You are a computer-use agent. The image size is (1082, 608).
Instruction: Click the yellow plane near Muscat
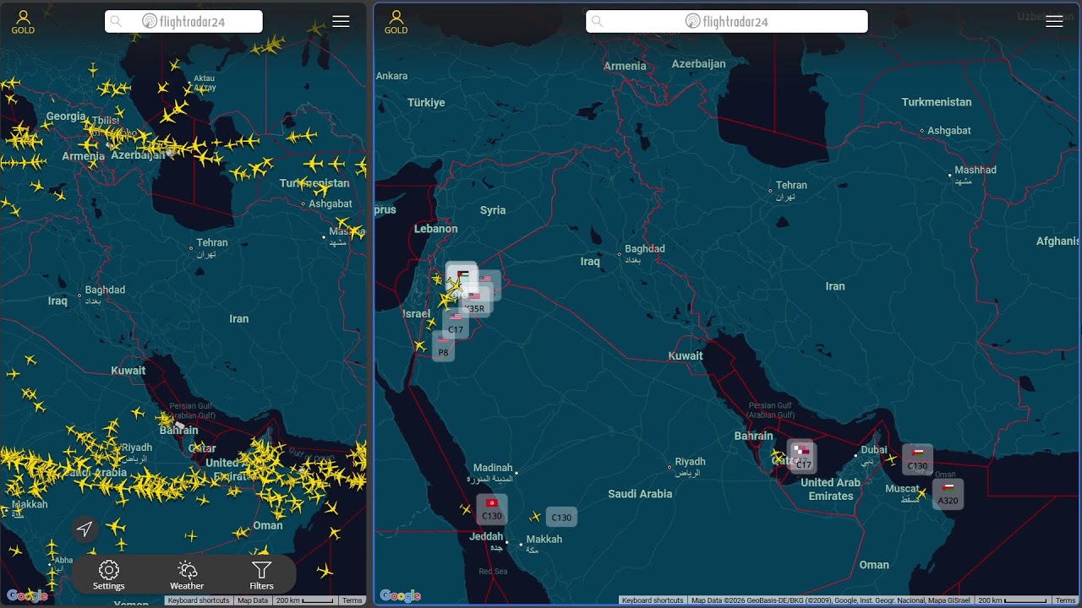pos(923,492)
